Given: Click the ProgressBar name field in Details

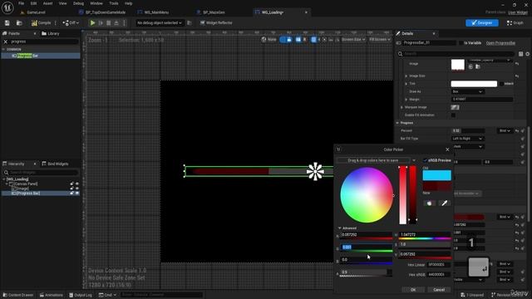Looking at the screenshot, I should pos(429,43).
